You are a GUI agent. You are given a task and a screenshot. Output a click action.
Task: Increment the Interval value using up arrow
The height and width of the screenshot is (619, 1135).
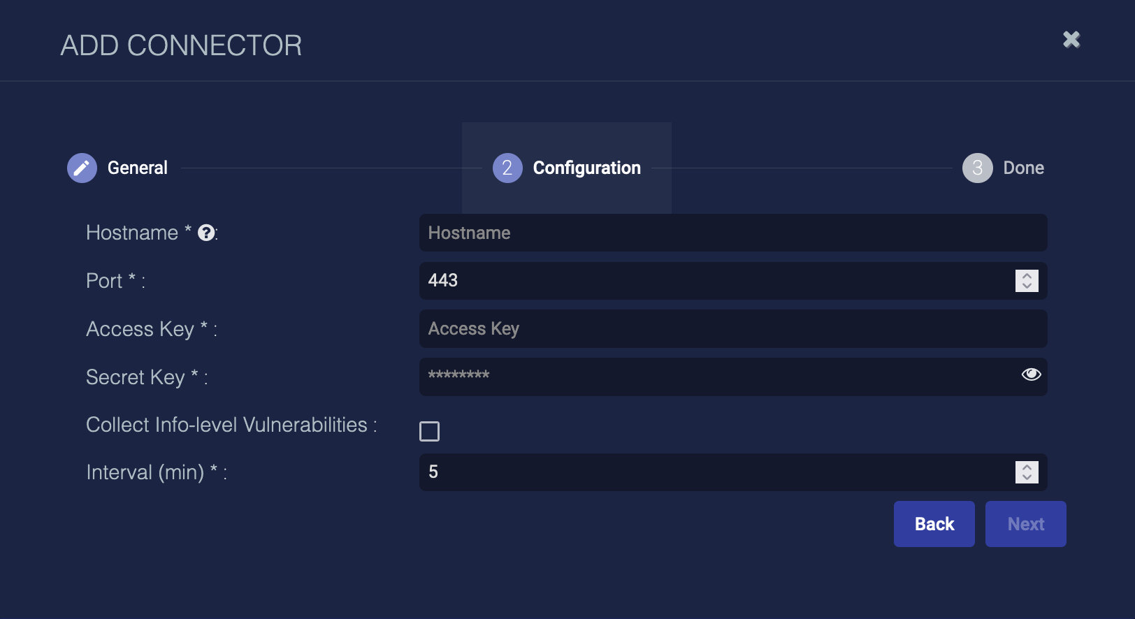click(1027, 467)
